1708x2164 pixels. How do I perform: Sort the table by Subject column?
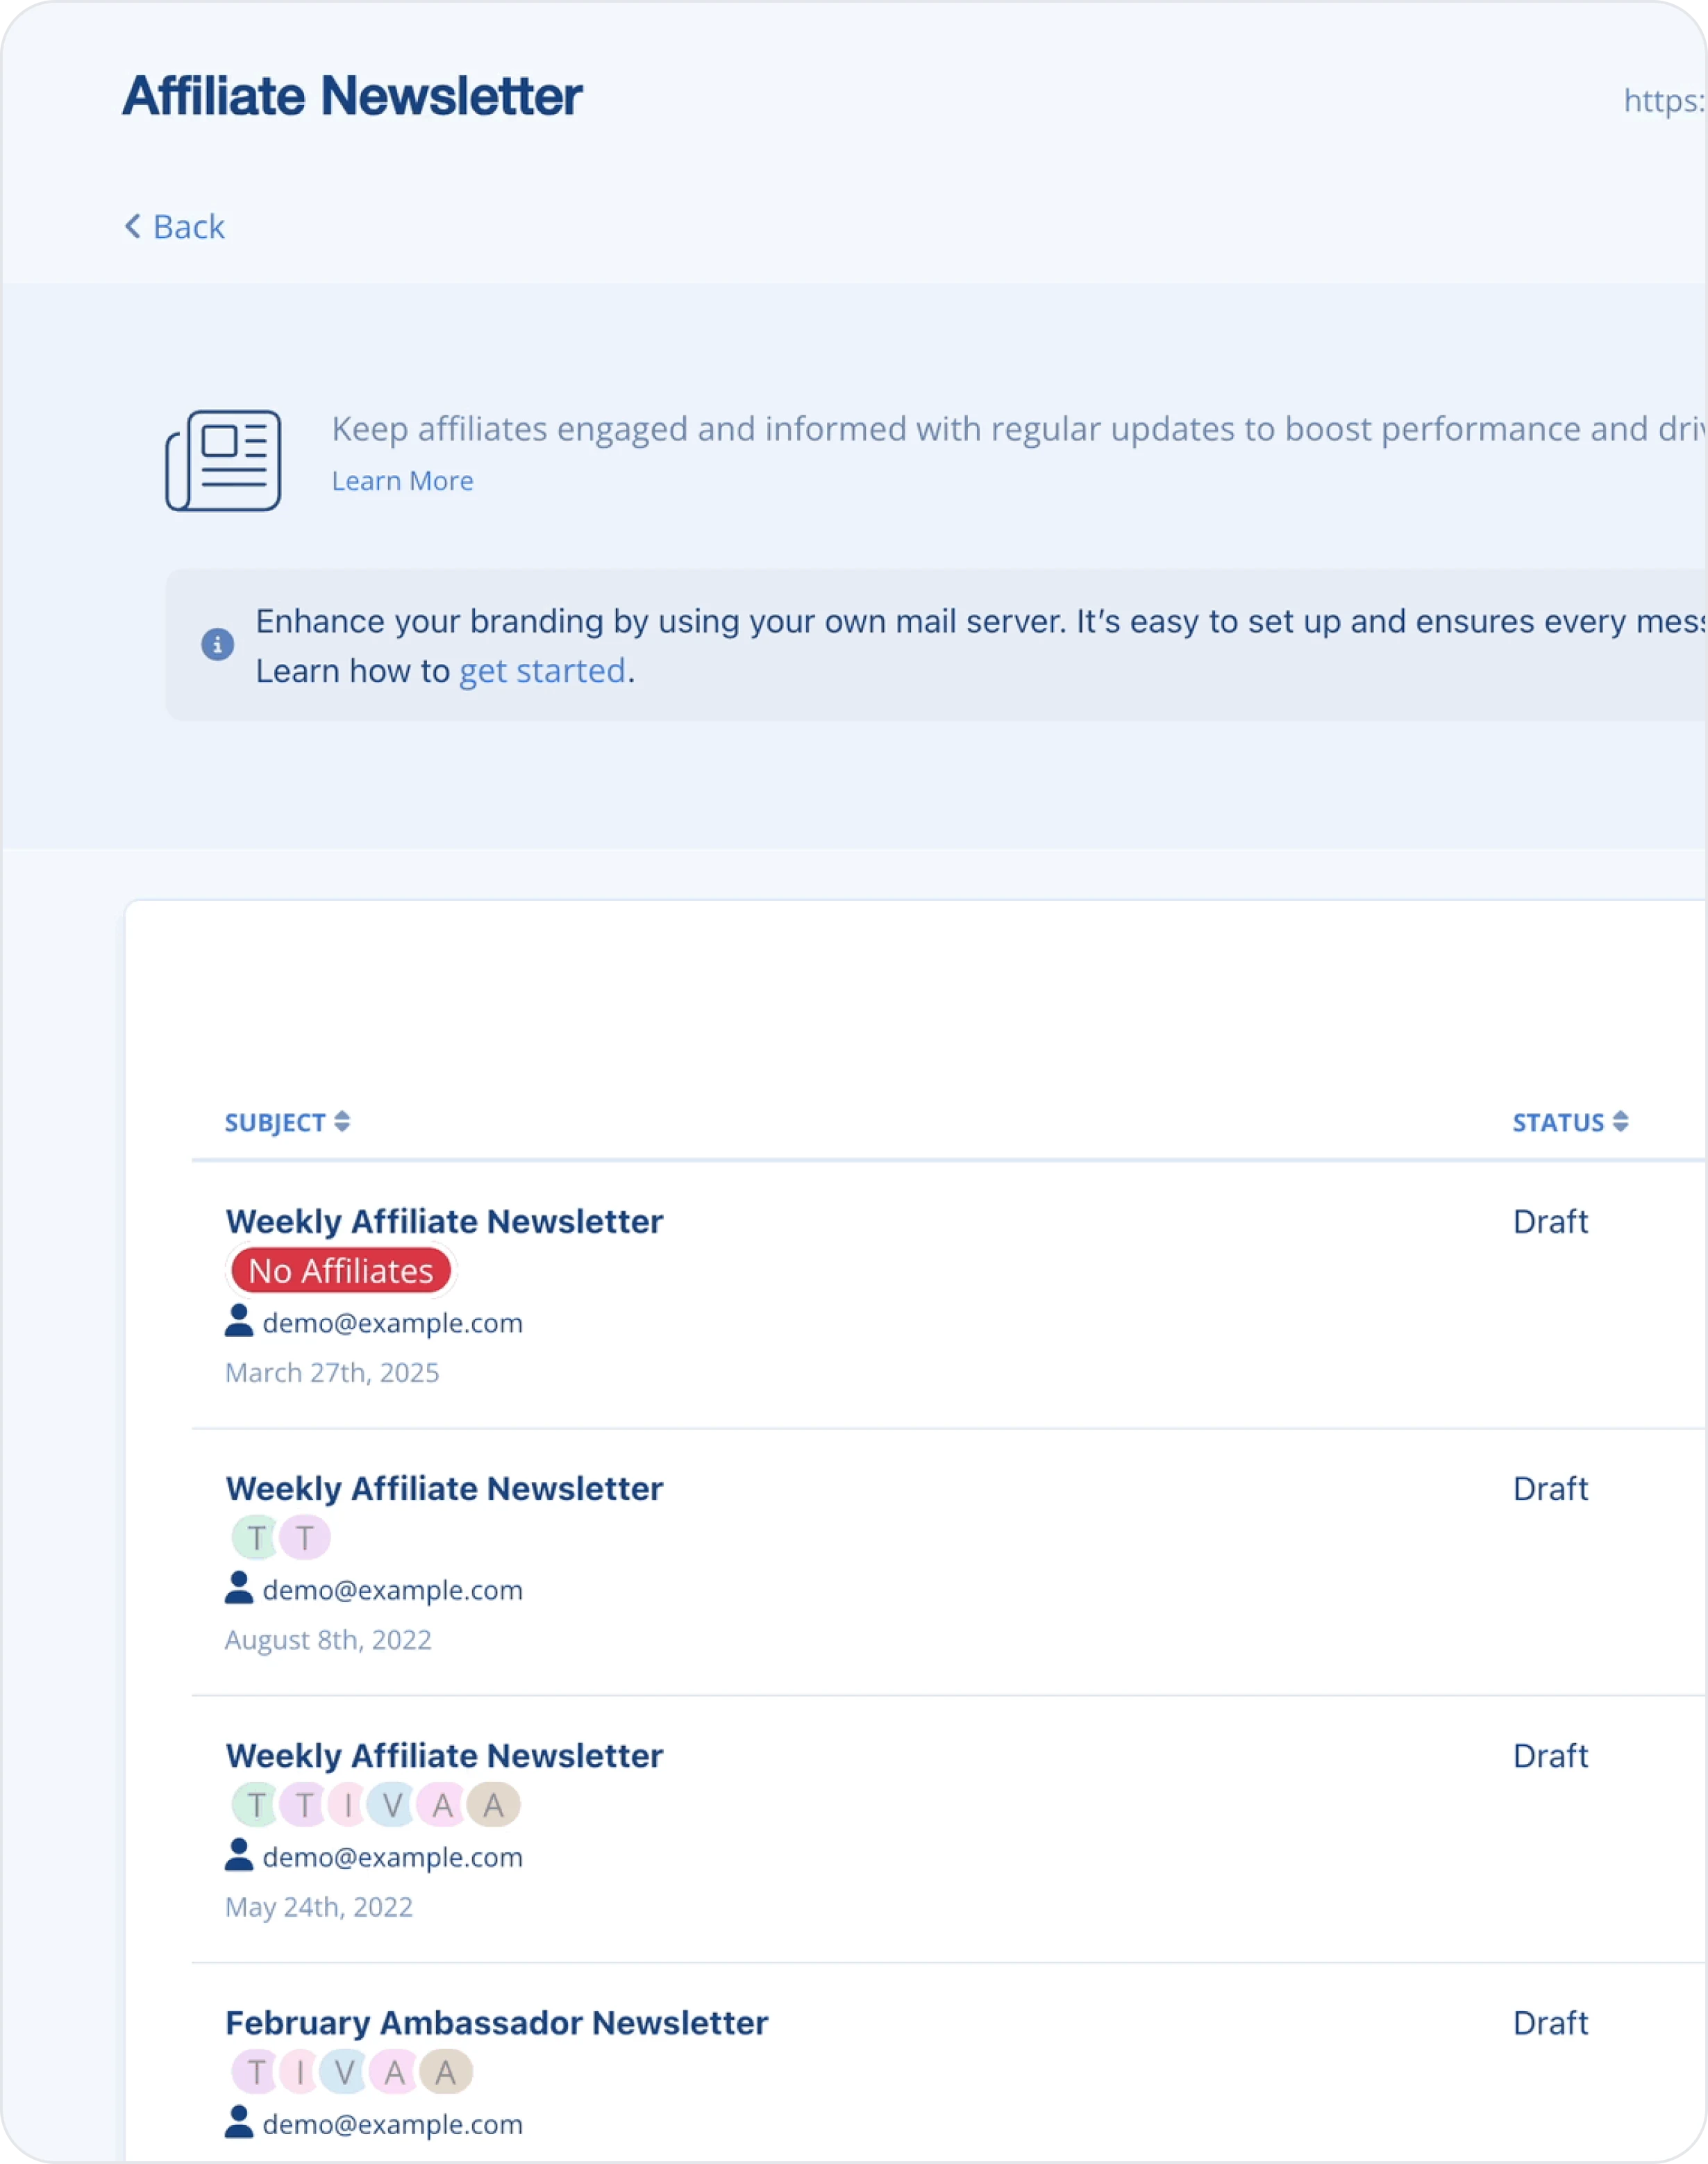tap(287, 1122)
